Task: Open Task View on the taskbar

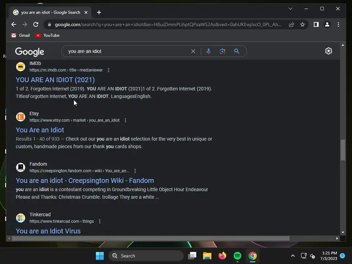Action: tap(192, 256)
